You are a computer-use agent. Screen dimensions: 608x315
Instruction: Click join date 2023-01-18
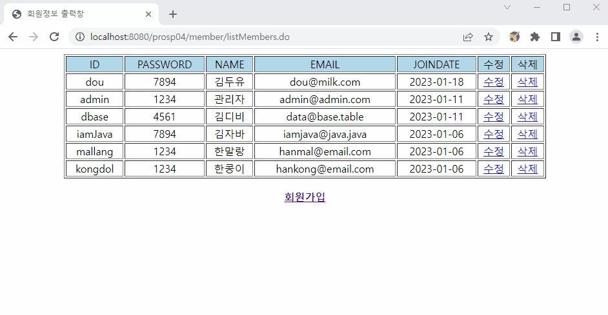(x=436, y=82)
